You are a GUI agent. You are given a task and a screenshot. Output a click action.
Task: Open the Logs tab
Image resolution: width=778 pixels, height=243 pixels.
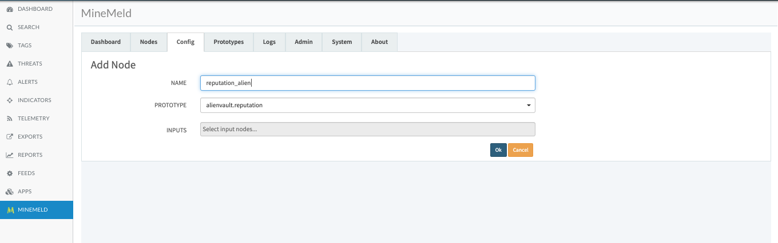[269, 42]
